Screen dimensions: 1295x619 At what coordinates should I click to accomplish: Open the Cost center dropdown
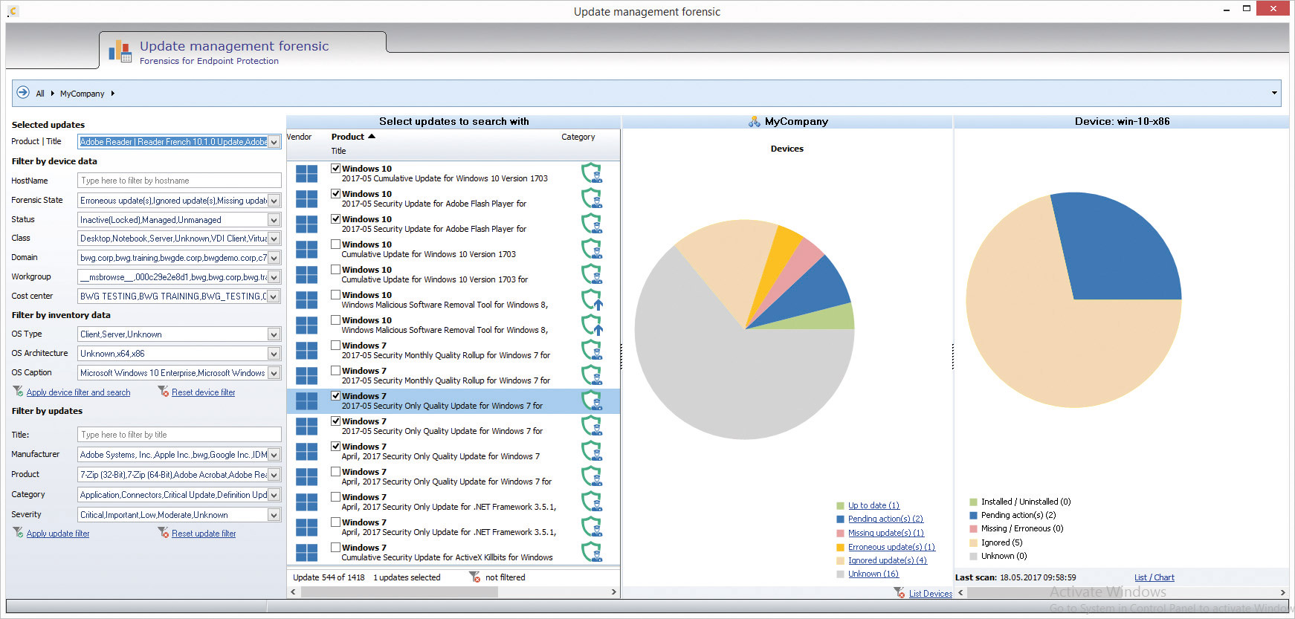(274, 296)
